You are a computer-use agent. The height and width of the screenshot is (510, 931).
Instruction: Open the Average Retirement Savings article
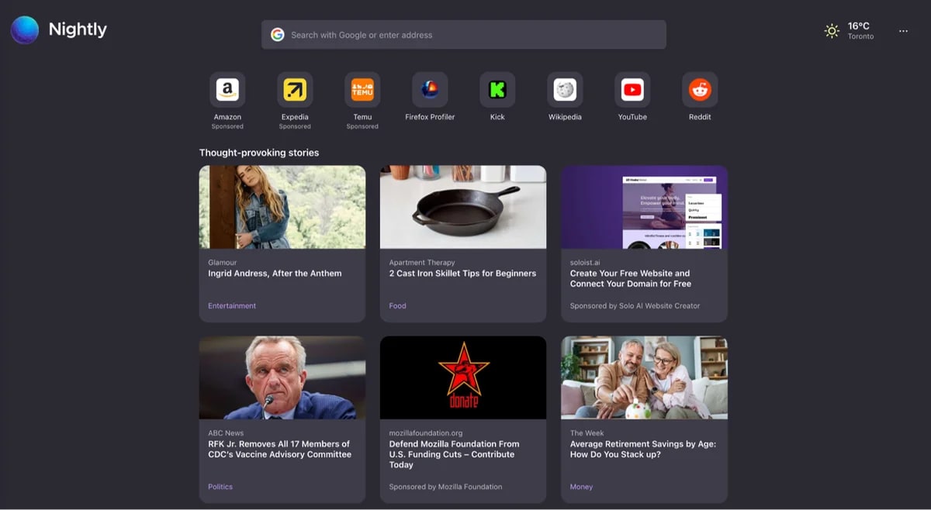point(642,450)
